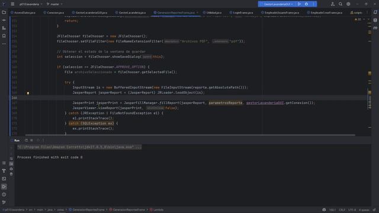Open the Git tool window
Viewport: 379px width, 213px height.
pyautogui.click(x=4, y=202)
